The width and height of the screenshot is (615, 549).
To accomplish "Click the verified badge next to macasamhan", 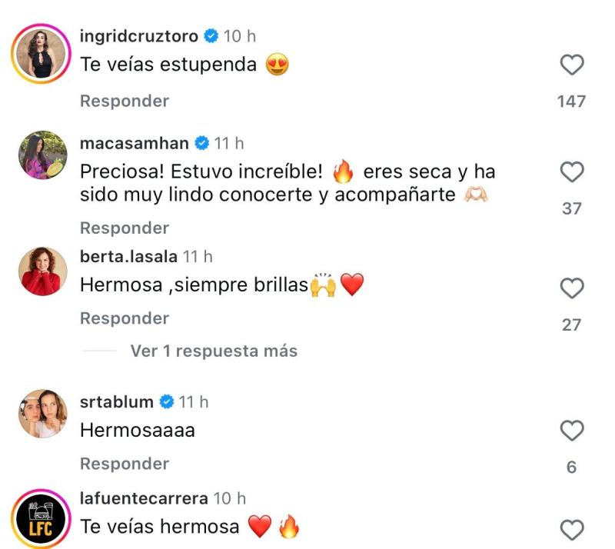I will click(x=201, y=141).
